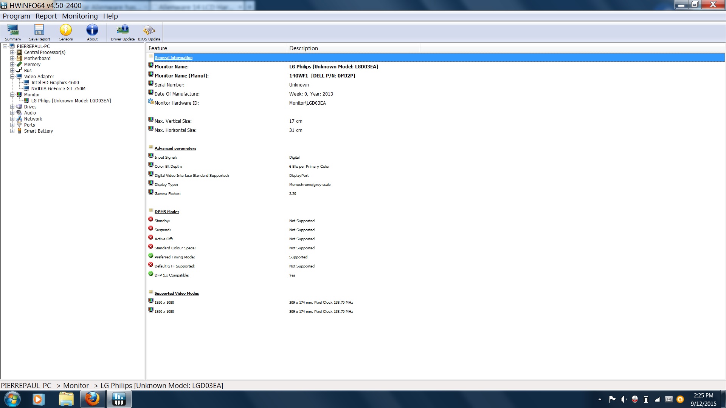Click the Feature column header
The image size is (726, 408).
[217, 48]
